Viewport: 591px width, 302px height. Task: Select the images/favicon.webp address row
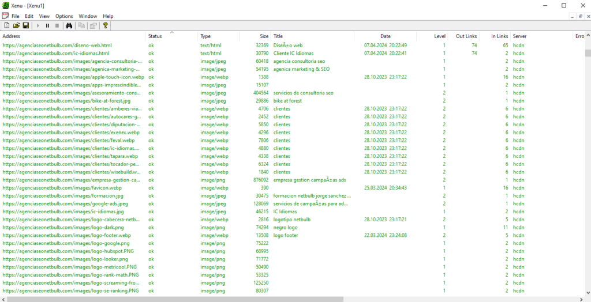(62, 188)
